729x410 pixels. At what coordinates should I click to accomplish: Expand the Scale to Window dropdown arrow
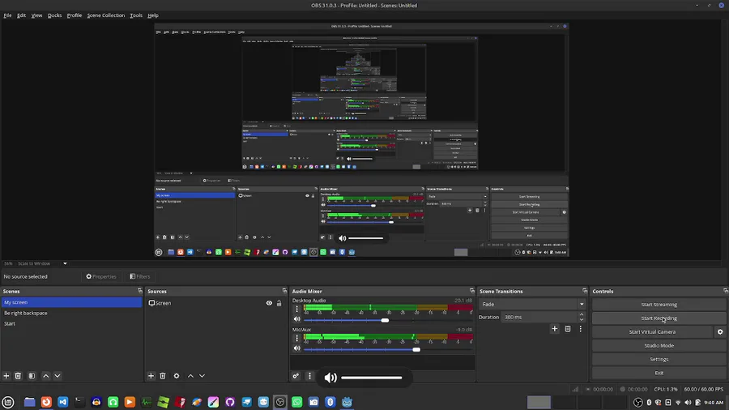click(x=65, y=263)
